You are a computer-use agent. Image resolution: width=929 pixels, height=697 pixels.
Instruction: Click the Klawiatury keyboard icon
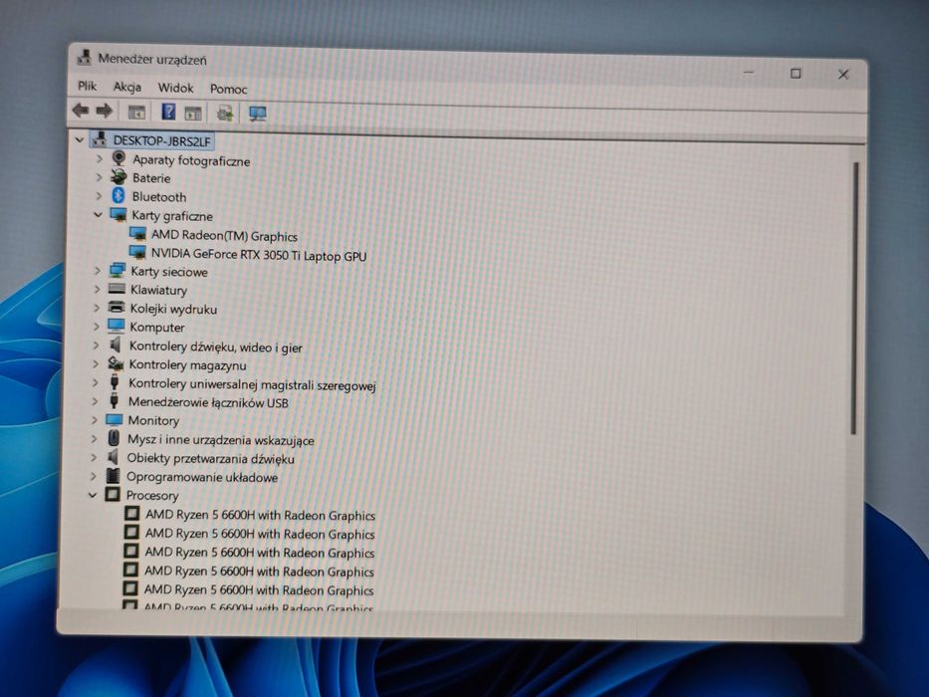pyautogui.click(x=116, y=289)
